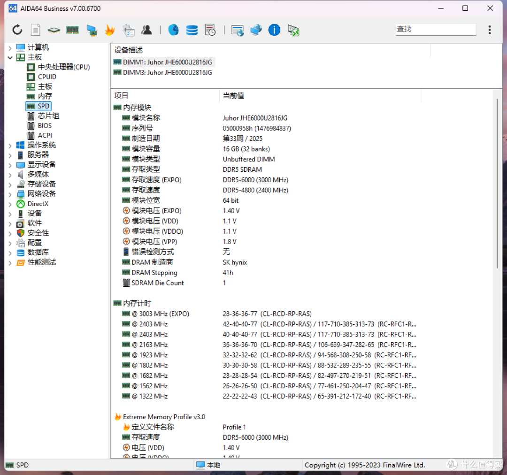Click the @ 2163 MHz timing row

pos(265,345)
